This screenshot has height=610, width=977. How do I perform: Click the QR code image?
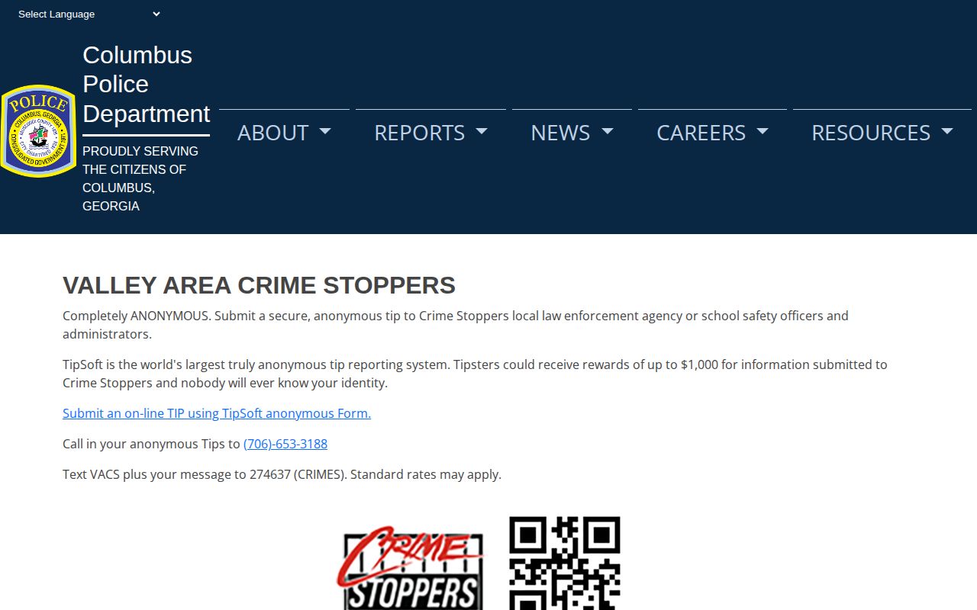click(x=565, y=563)
